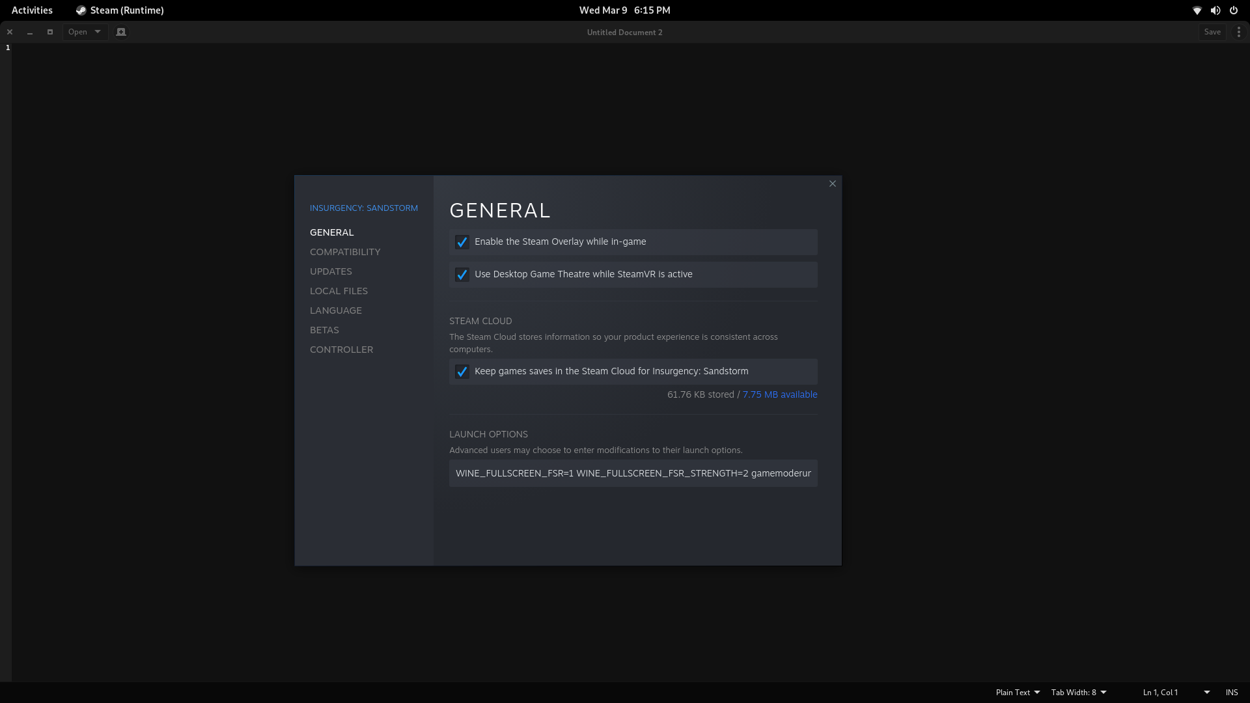Create a new document tab in gedit
1250x703 pixels.
point(121,31)
